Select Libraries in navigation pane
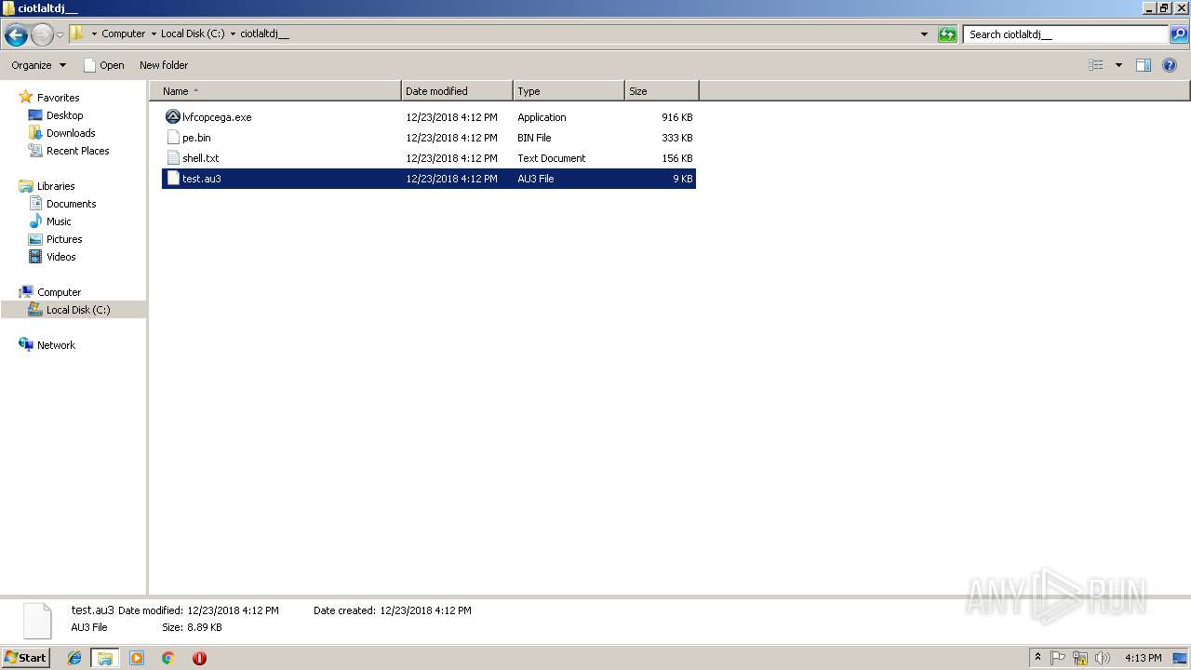The height and width of the screenshot is (670, 1191). coord(56,186)
